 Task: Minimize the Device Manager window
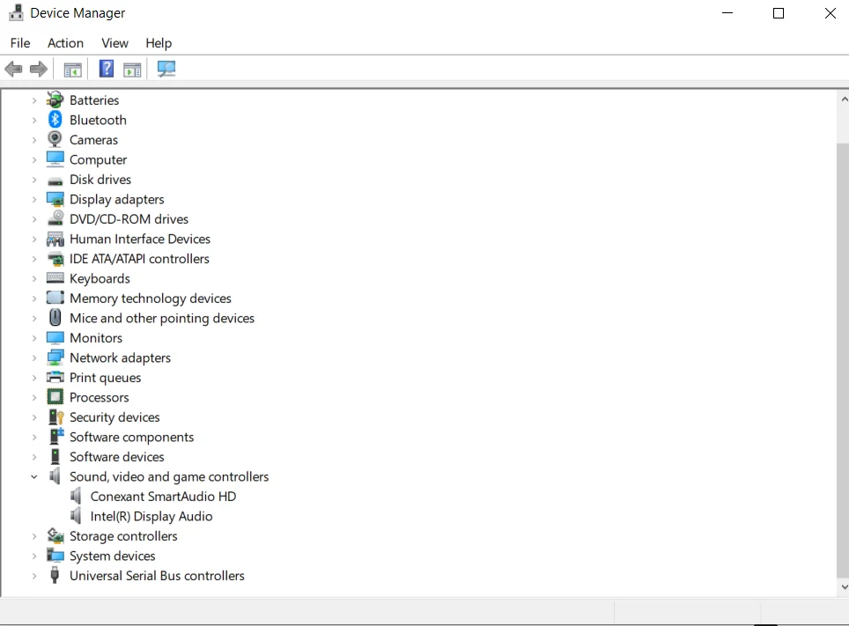727,13
